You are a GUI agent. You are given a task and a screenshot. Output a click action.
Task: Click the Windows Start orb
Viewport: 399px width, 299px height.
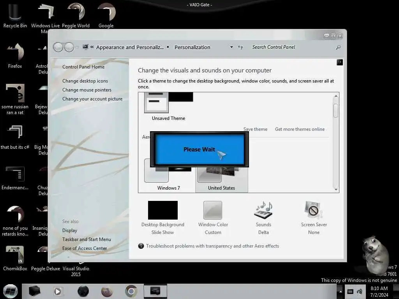pyautogui.click(x=11, y=291)
